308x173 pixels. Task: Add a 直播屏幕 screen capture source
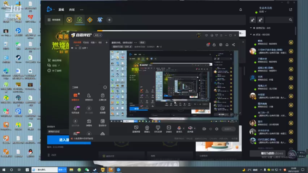136,129
